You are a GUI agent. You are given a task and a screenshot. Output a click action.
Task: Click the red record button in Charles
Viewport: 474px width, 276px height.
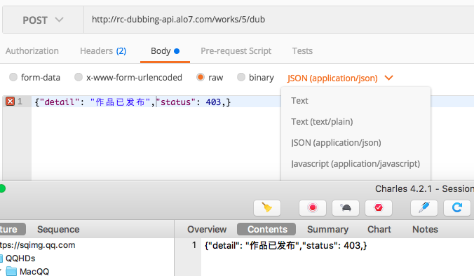click(x=313, y=208)
